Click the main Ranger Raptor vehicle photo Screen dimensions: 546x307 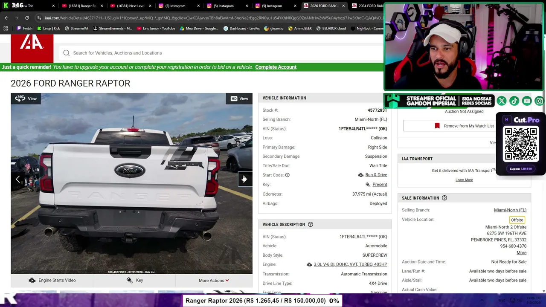point(131,183)
